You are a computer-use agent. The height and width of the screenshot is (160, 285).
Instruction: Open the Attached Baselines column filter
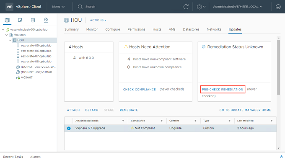tap(123, 121)
